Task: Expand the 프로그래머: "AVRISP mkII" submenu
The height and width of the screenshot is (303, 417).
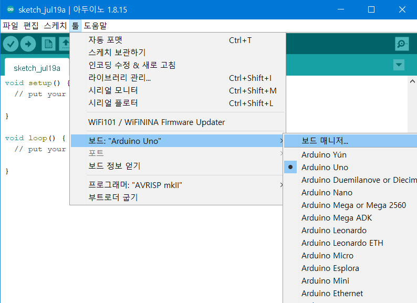Action: coord(177,185)
